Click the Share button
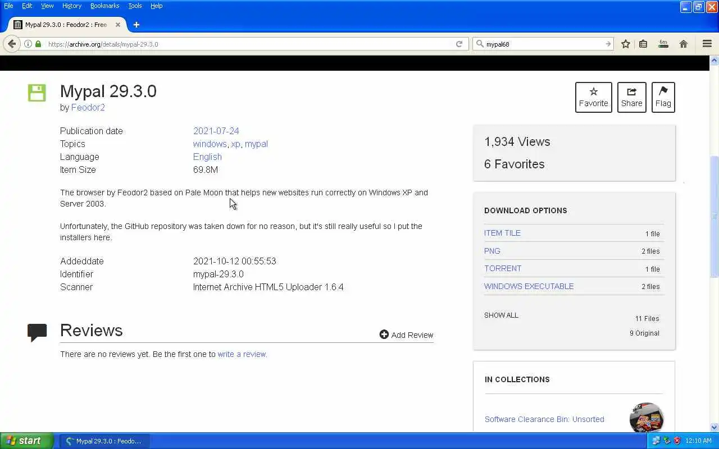This screenshot has width=719, height=449. point(631,97)
